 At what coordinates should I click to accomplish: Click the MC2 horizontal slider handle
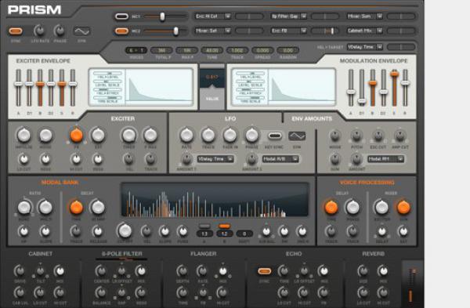coord(176,31)
